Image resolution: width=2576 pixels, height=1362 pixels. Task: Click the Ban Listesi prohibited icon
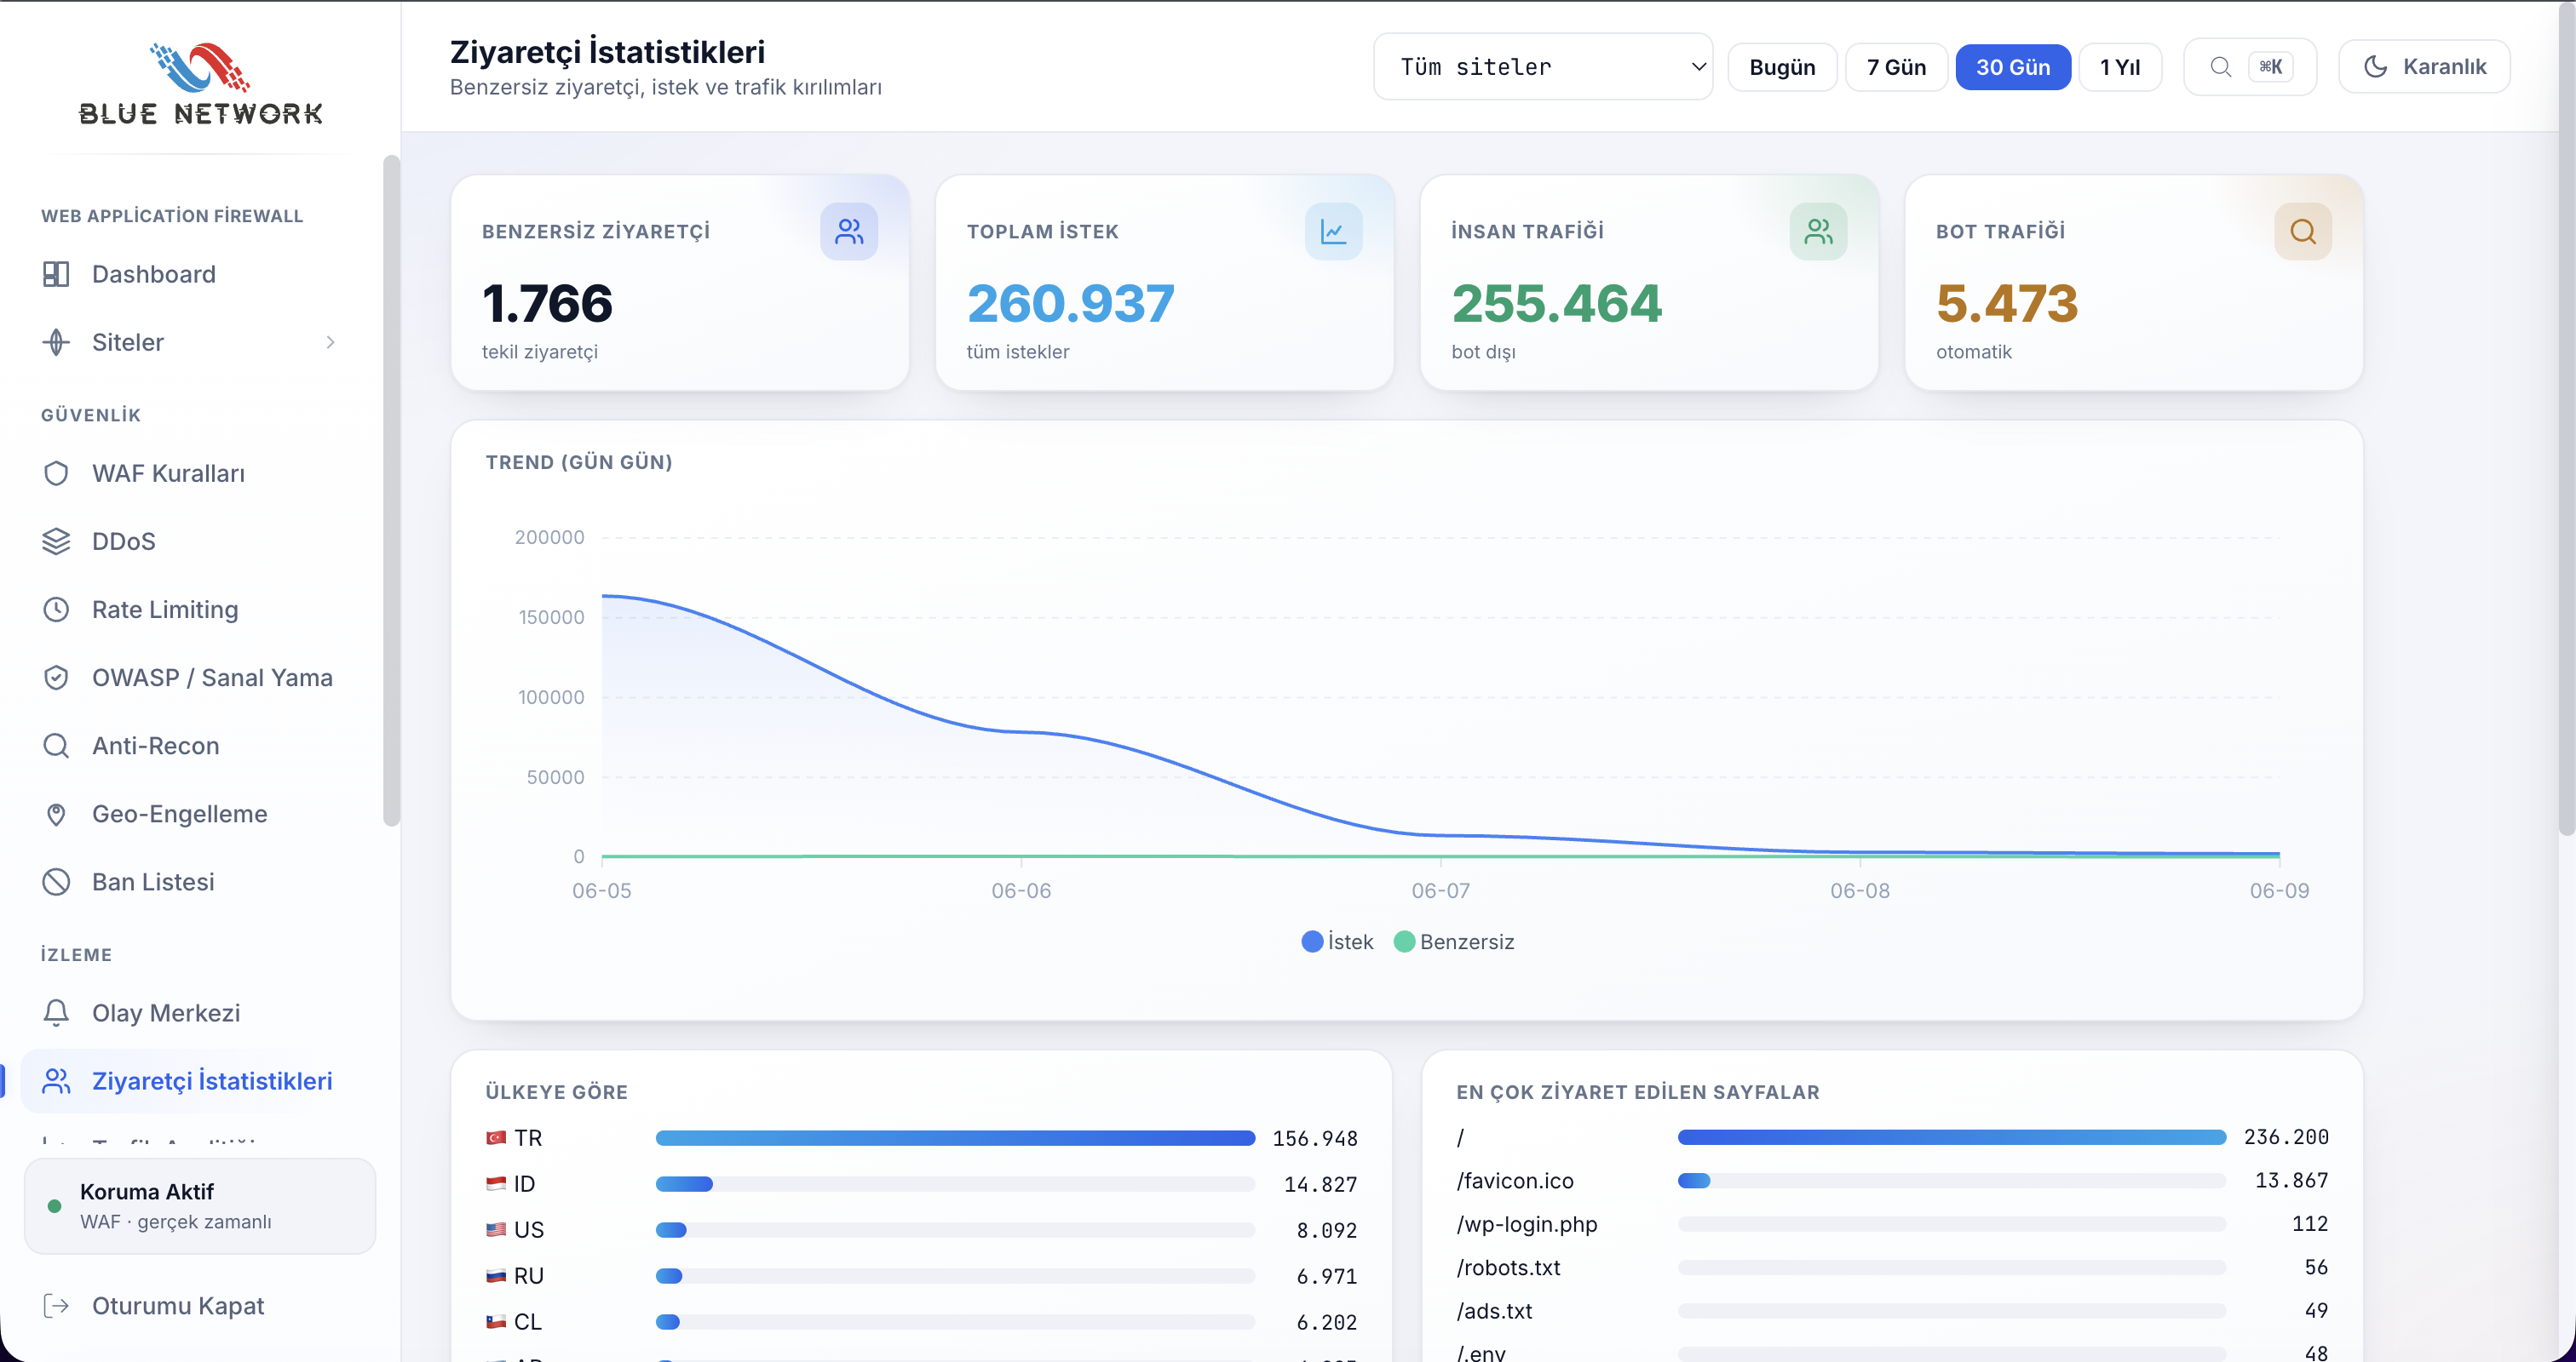click(x=56, y=881)
